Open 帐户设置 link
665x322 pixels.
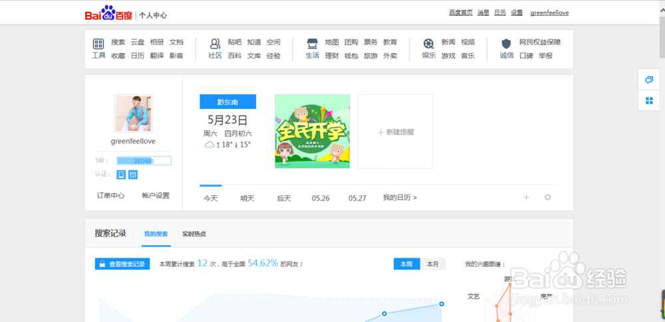coord(156,195)
